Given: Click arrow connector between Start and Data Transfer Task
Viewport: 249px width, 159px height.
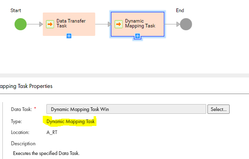Looking at the screenshot, I should [x=35, y=24].
